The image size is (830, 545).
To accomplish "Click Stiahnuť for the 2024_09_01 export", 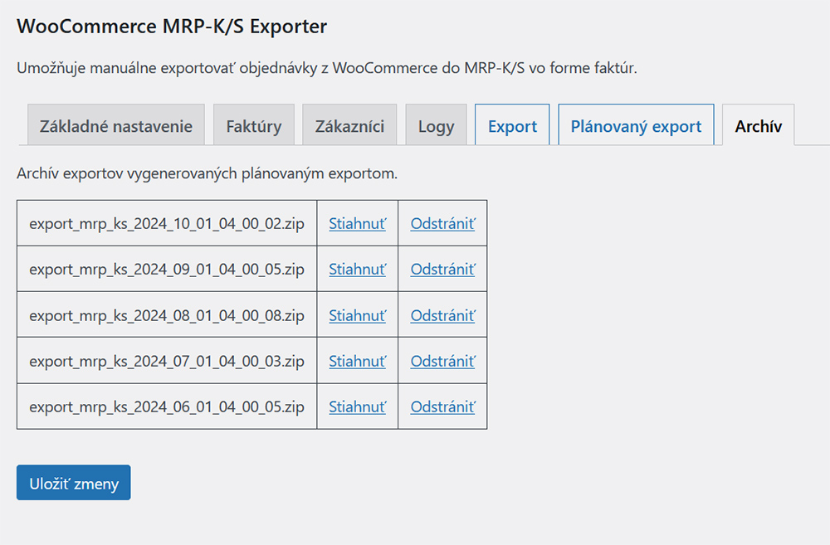I will (x=357, y=270).
